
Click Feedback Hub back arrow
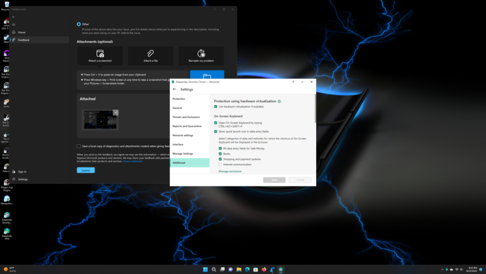point(13,17)
